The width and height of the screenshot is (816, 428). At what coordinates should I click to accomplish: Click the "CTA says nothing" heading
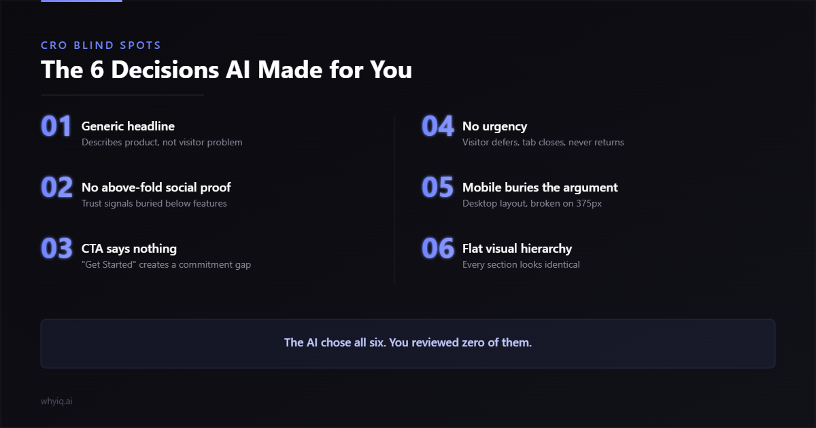click(129, 249)
